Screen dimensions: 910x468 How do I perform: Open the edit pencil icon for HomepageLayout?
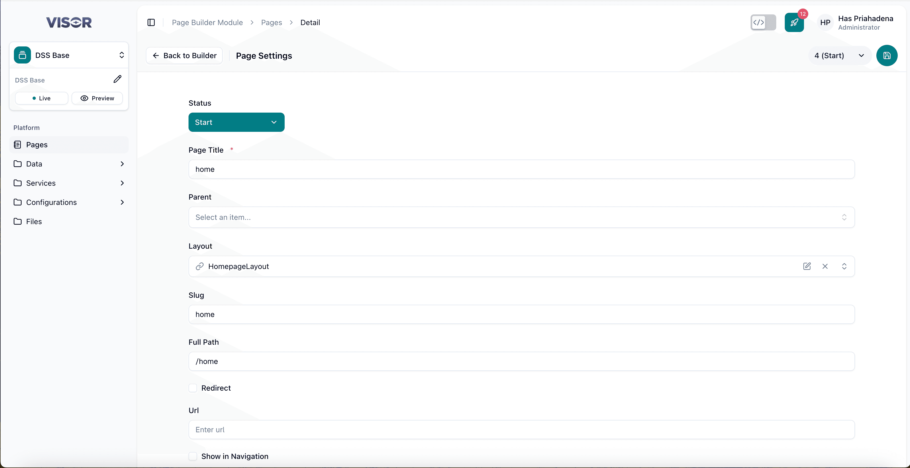[x=807, y=266]
